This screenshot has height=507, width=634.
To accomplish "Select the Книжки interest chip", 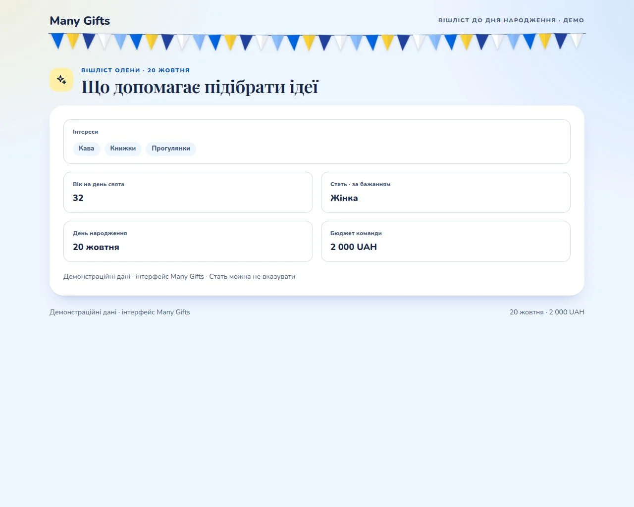I will coord(123,149).
